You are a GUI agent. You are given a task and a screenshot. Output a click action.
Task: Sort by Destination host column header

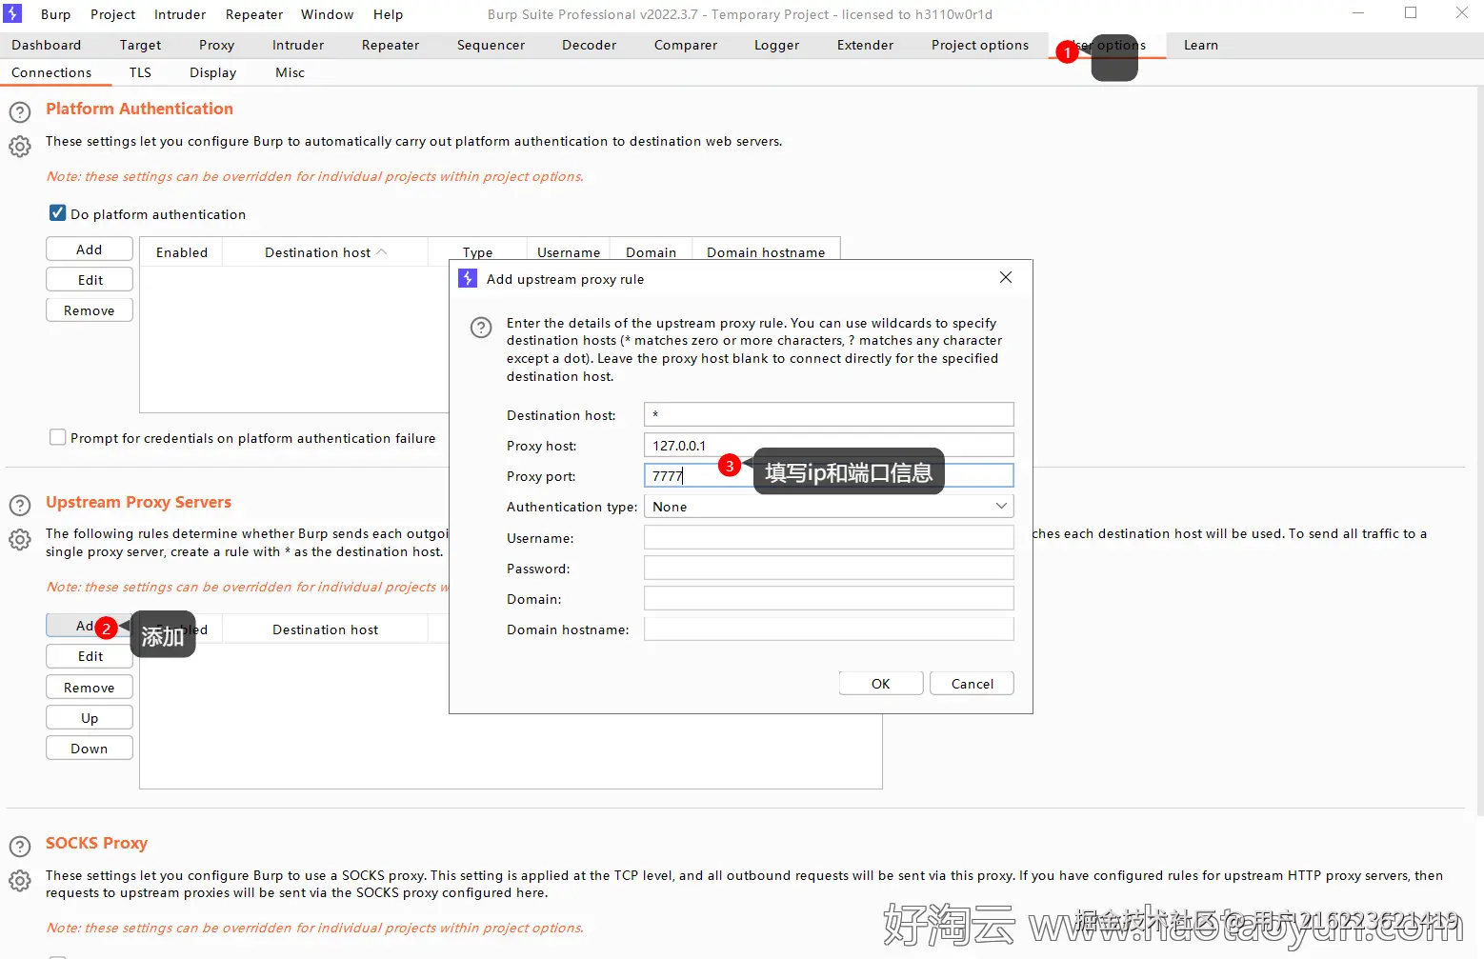pos(325,252)
